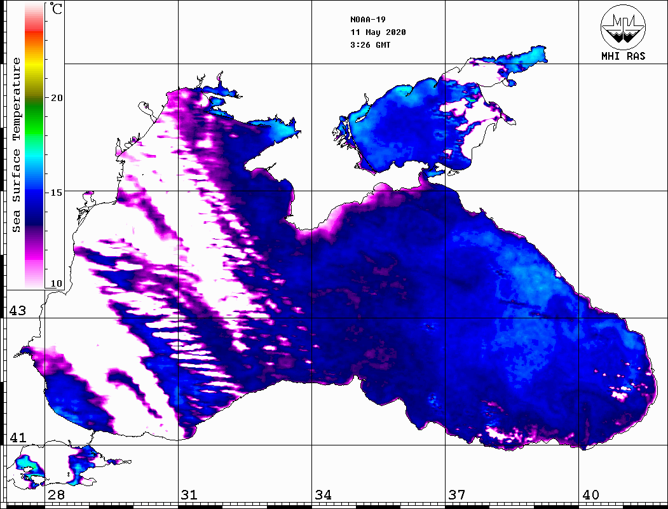Image resolution: width=668 pixels, height=509 pixels.
Task: Click the longitude 40 label
Action: [x=590, y=495]
